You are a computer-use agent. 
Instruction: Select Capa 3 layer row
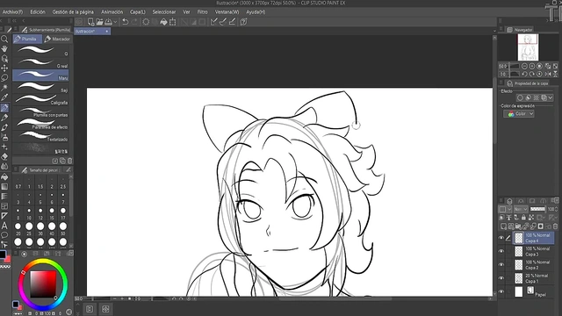click(x=533, y=251)
